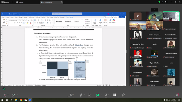This screenshot has width=182, height=102.
Task: Click the Zoom annotate pencil icon
Action: pos(4,89)
